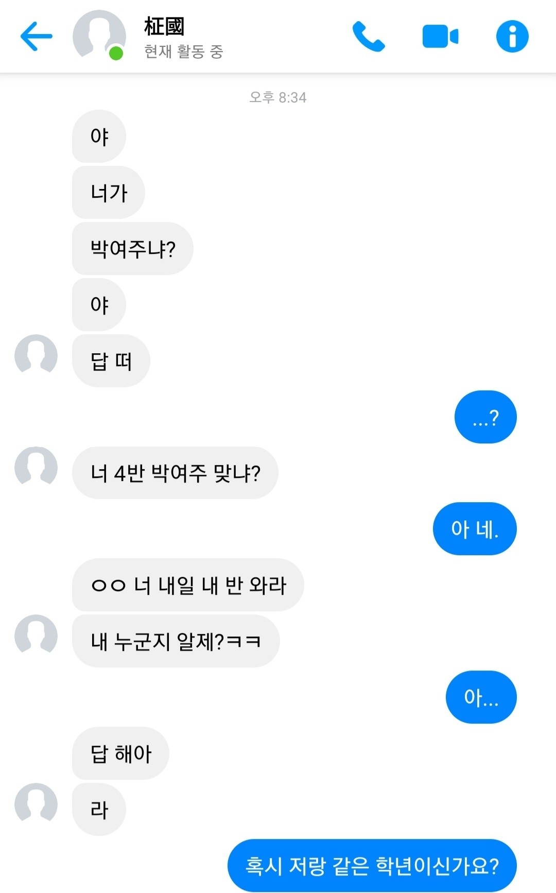
Task: Select the sent "아..." message bubble
Action: coord(481,697)
